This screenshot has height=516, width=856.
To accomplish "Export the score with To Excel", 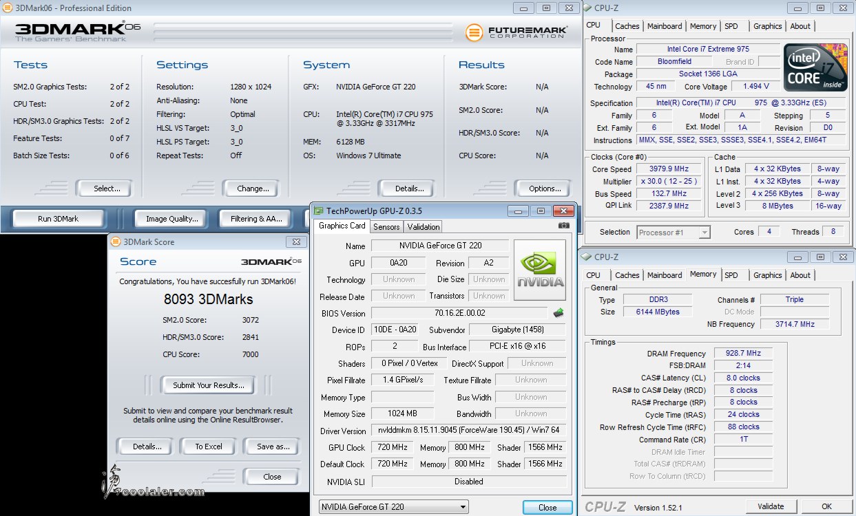I will tap(209, 447).
